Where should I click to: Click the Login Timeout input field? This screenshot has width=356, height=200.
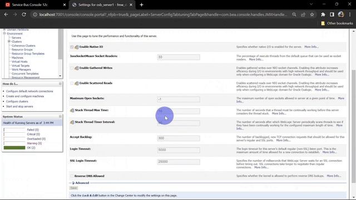tap(179, 150)
